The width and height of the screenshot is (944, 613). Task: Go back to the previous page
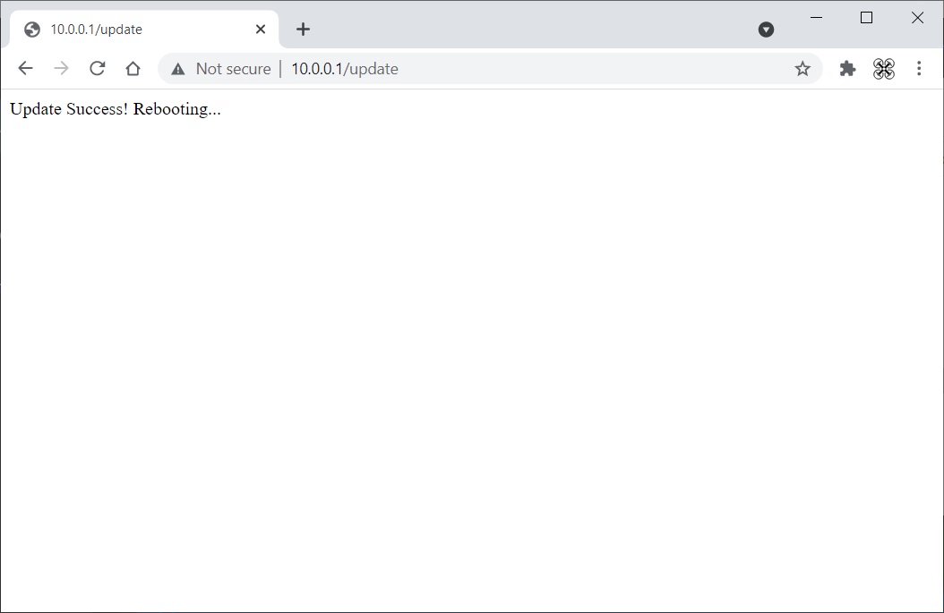click(x=25, y=69)
